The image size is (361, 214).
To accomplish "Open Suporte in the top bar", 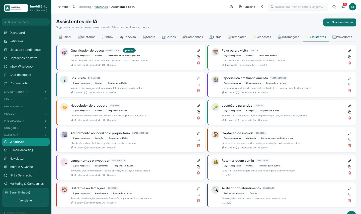I will pos(247,7).
